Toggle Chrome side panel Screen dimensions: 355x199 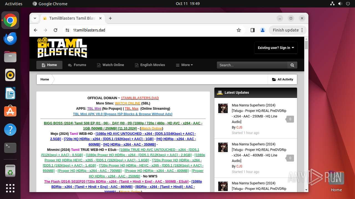coord(252,30)
